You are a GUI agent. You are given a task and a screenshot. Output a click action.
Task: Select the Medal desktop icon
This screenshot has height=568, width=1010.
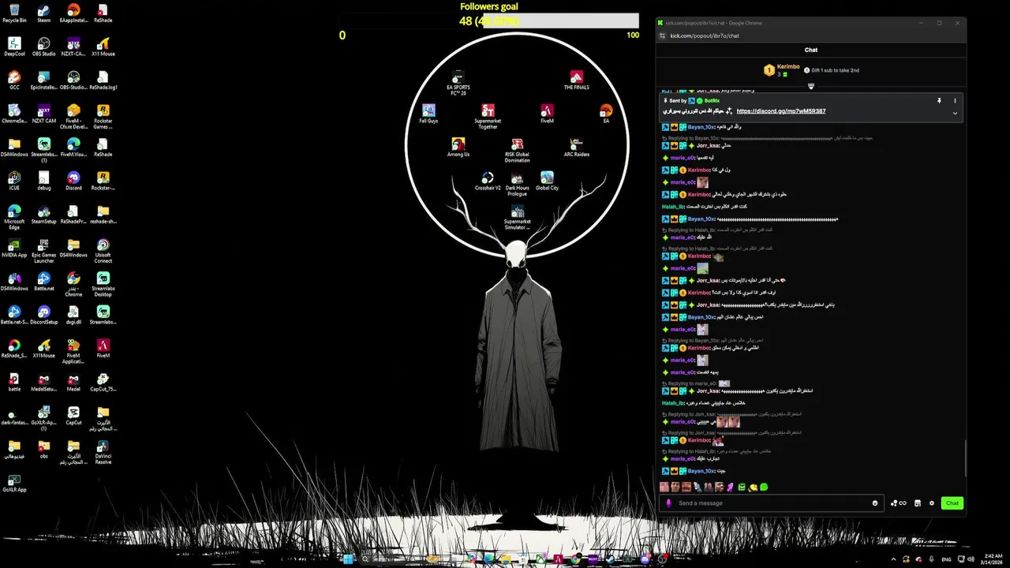(x=73, y=382)
